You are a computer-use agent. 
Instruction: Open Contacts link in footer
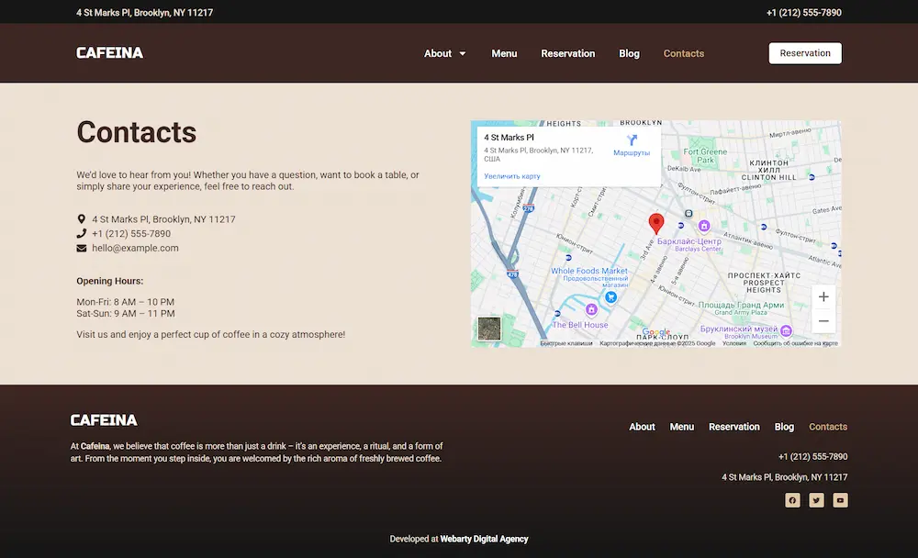click(828, 427)
